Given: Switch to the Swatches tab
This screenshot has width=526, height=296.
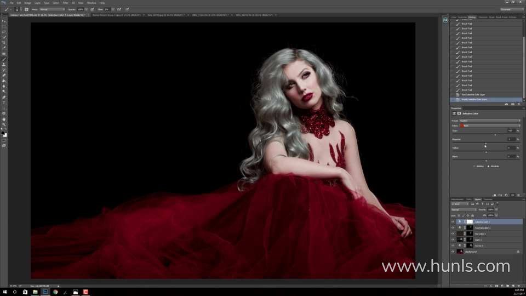Looking at the screenshot, I should (x=462, y=17).
